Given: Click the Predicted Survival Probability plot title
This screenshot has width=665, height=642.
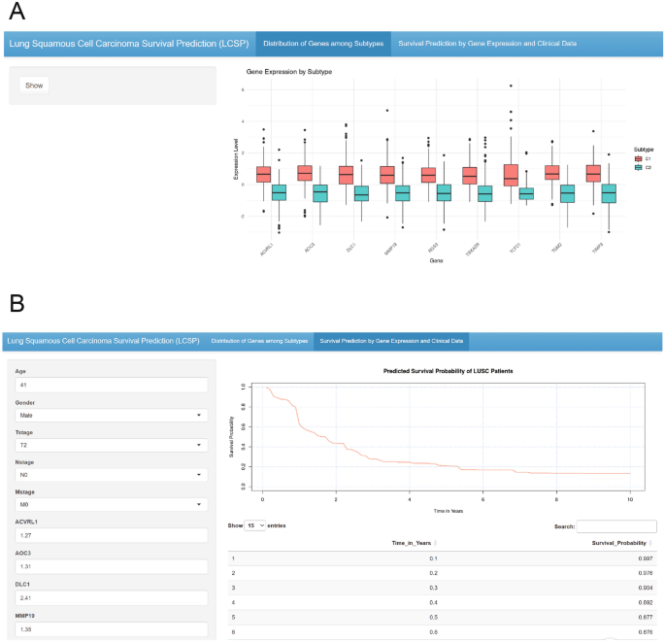Looking at the screenshot, I should coord(448,371).
